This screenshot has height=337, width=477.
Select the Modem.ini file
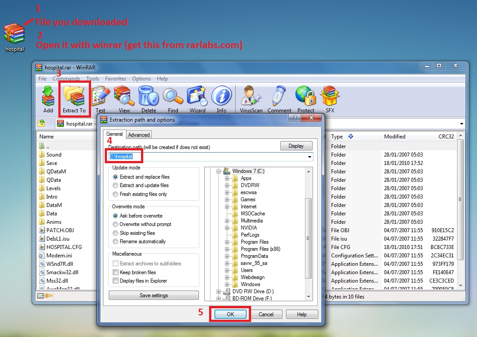(x=59, y=256)
